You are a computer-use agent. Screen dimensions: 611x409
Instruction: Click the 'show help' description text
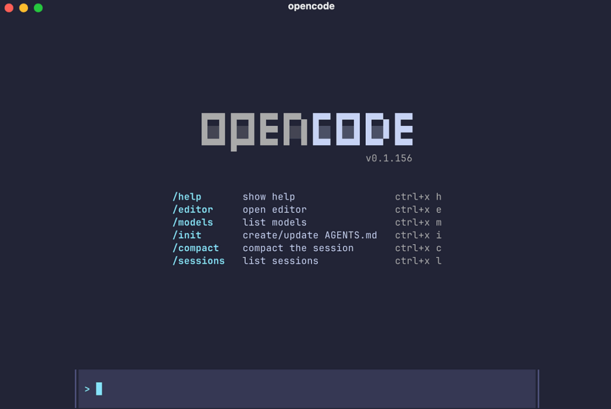coord(269,196)
